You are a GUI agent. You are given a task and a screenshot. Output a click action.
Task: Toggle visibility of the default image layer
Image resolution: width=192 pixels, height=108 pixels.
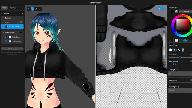(21, 26)
